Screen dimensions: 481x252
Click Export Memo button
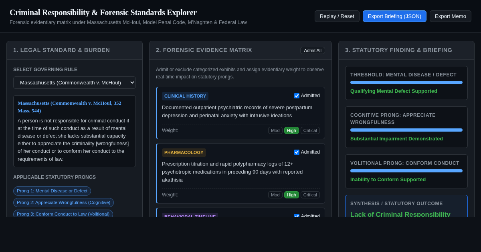(451, 16)
